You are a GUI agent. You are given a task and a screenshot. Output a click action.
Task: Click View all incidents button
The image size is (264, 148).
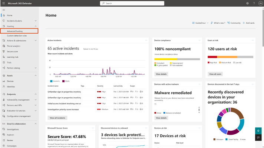tap(57, 118)
